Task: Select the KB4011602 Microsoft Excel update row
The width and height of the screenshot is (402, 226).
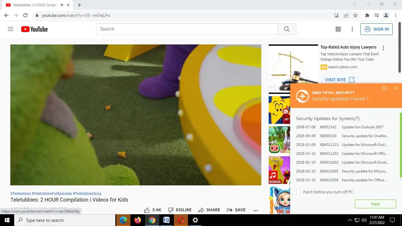Action: point(343,162)
